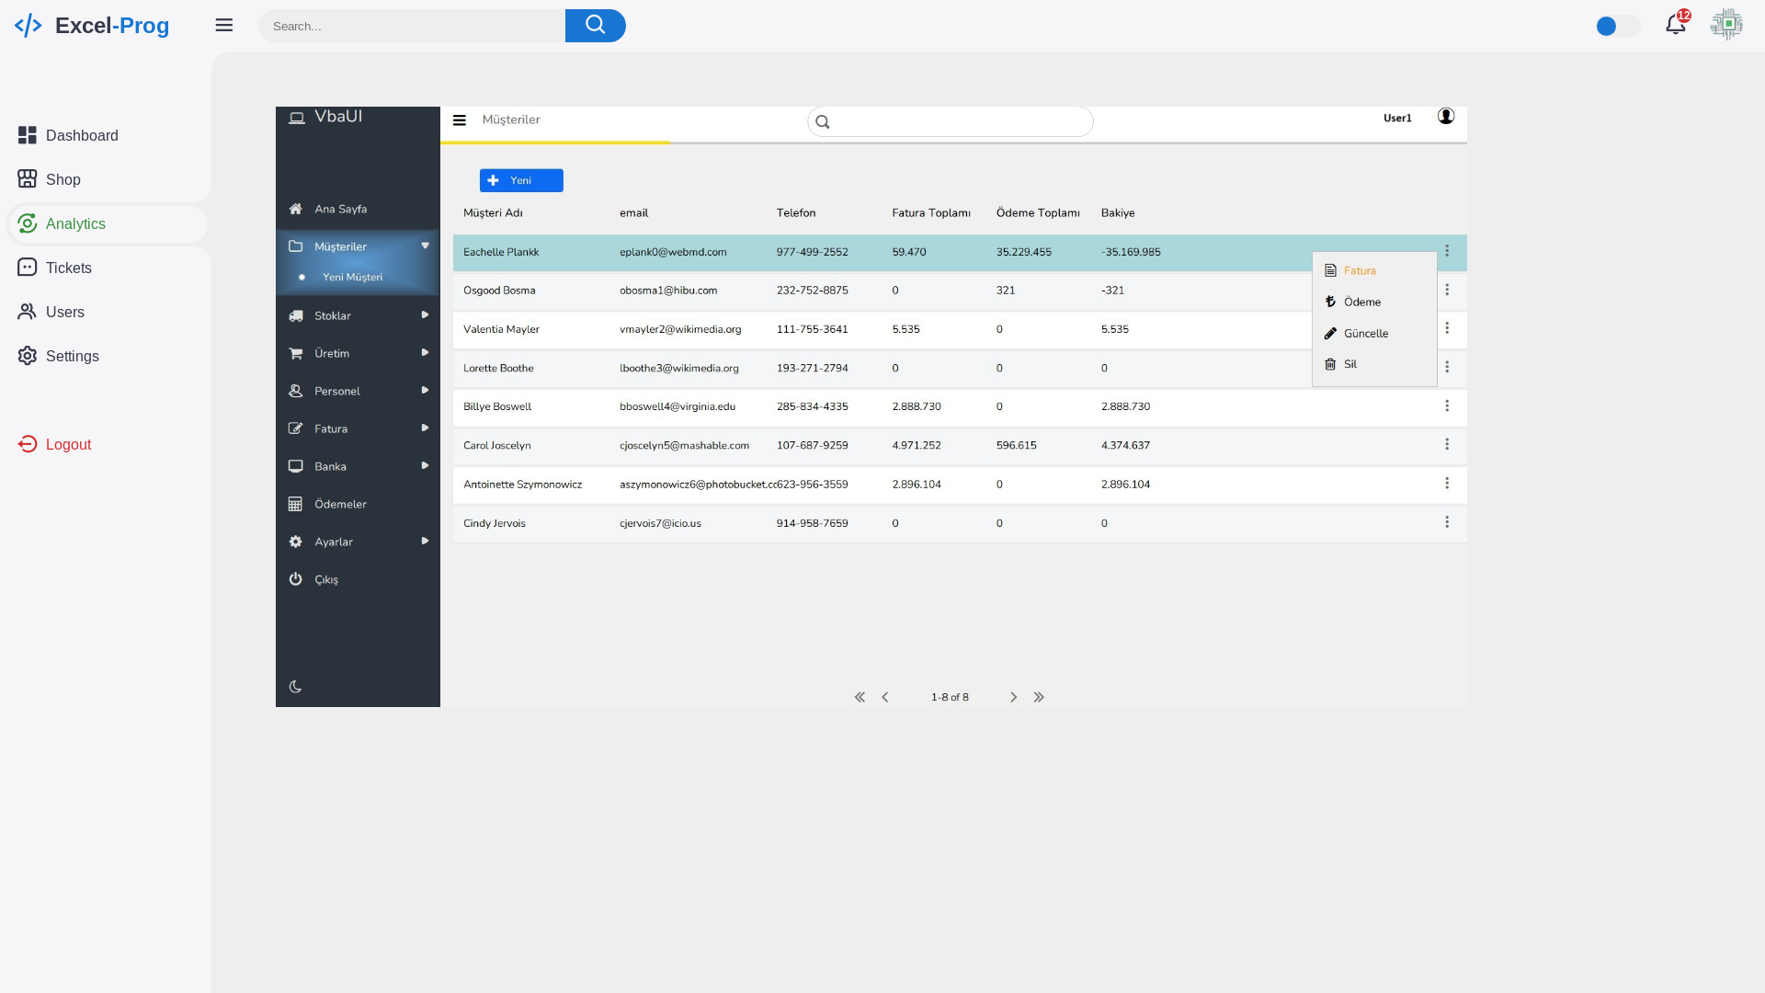Go to last page of results
The width and height of the screenshot is (1765, 993).
(1039, 697)
